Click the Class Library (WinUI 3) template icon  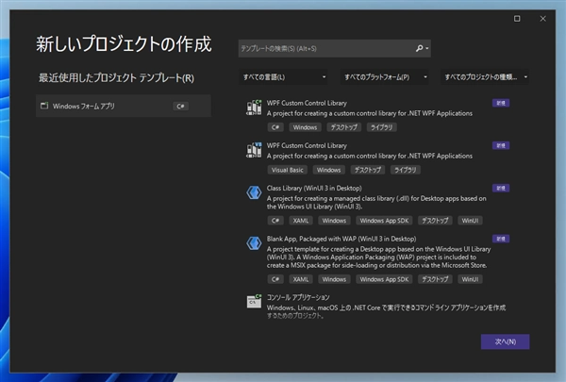click(x=254, y=192)
